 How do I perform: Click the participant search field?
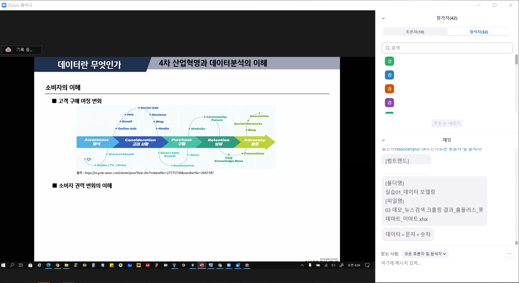click(x=447, y=48)
